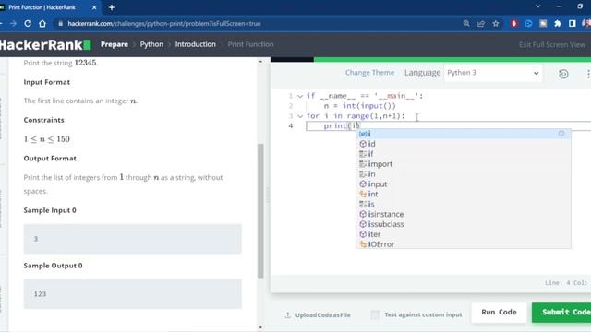Click Exit Full Screen View

pyautogui.click(x=552, y=45)
